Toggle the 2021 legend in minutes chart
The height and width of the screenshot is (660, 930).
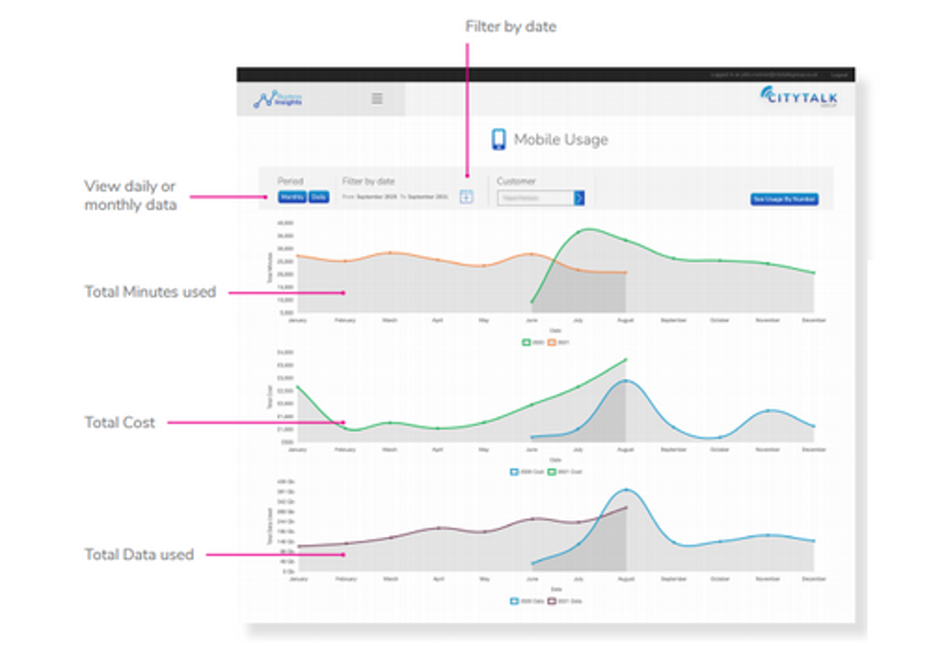coord(559,342)
